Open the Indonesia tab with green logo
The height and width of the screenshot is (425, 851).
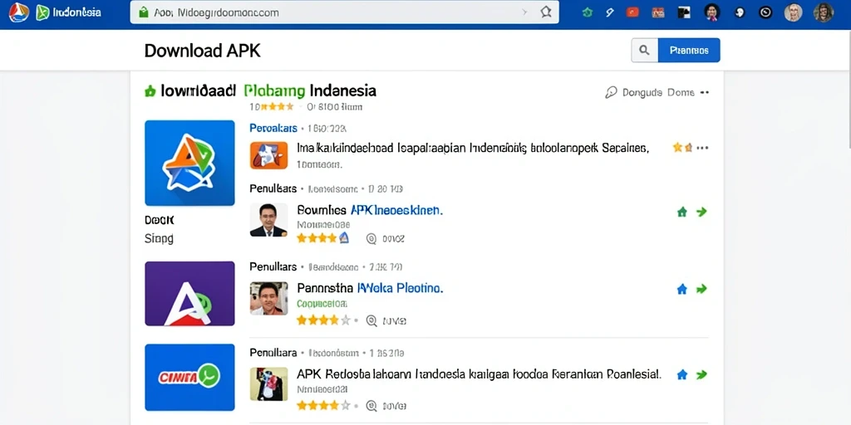point(68,12)
